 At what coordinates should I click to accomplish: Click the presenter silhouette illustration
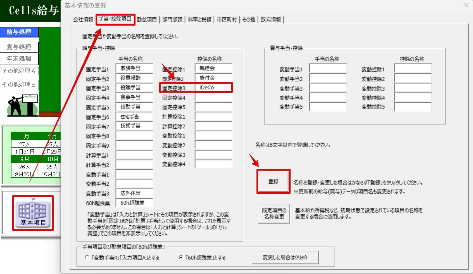pyautogui.click(x=22, y=106)
